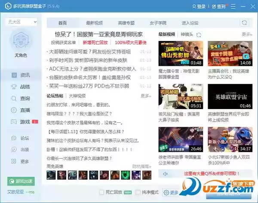Image resolution: width=258 pixels, height=203 pixels.
Task: Open the 更多 gear settings at bottom
Action: pos(171,193)
